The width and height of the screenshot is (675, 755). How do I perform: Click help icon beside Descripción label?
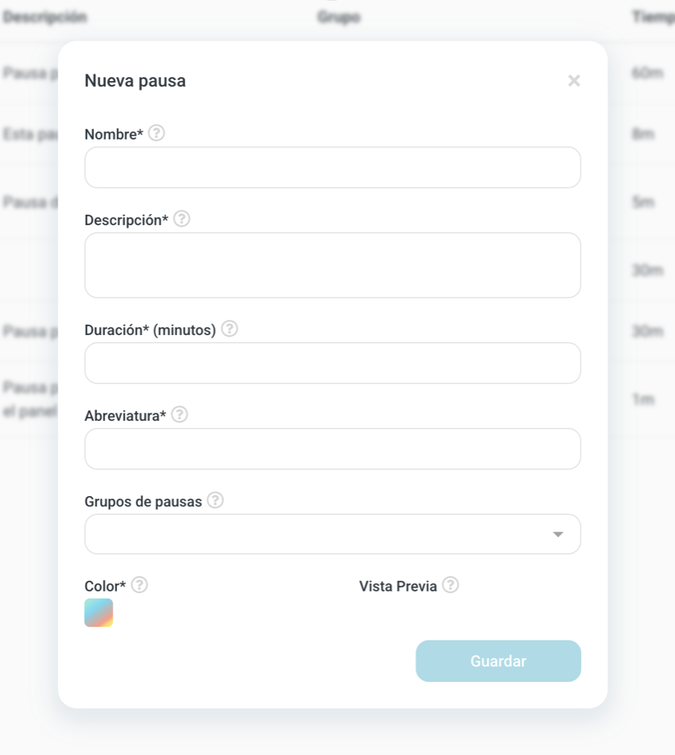click(x=182, y=219)
